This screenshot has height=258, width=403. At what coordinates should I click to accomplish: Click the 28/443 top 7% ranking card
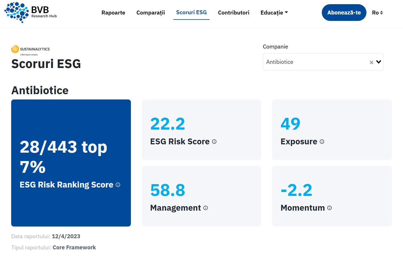pos(71,163)
